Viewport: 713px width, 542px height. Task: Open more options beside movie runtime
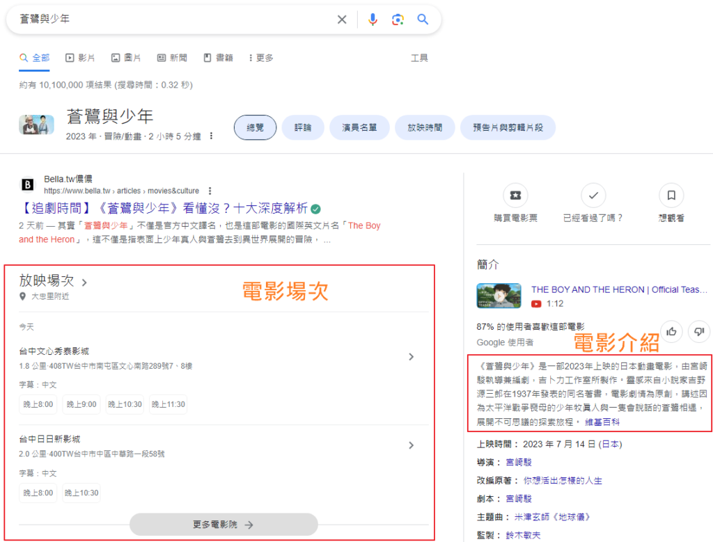pyautogui.click(x=212, y=136)
